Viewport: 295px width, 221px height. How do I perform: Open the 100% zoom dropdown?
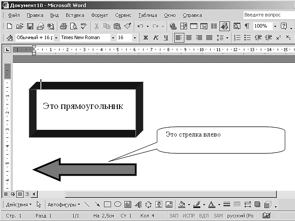point(275,26)
